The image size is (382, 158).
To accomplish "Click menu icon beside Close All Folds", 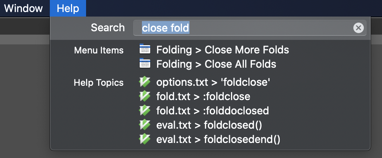I will pos(145,63).
